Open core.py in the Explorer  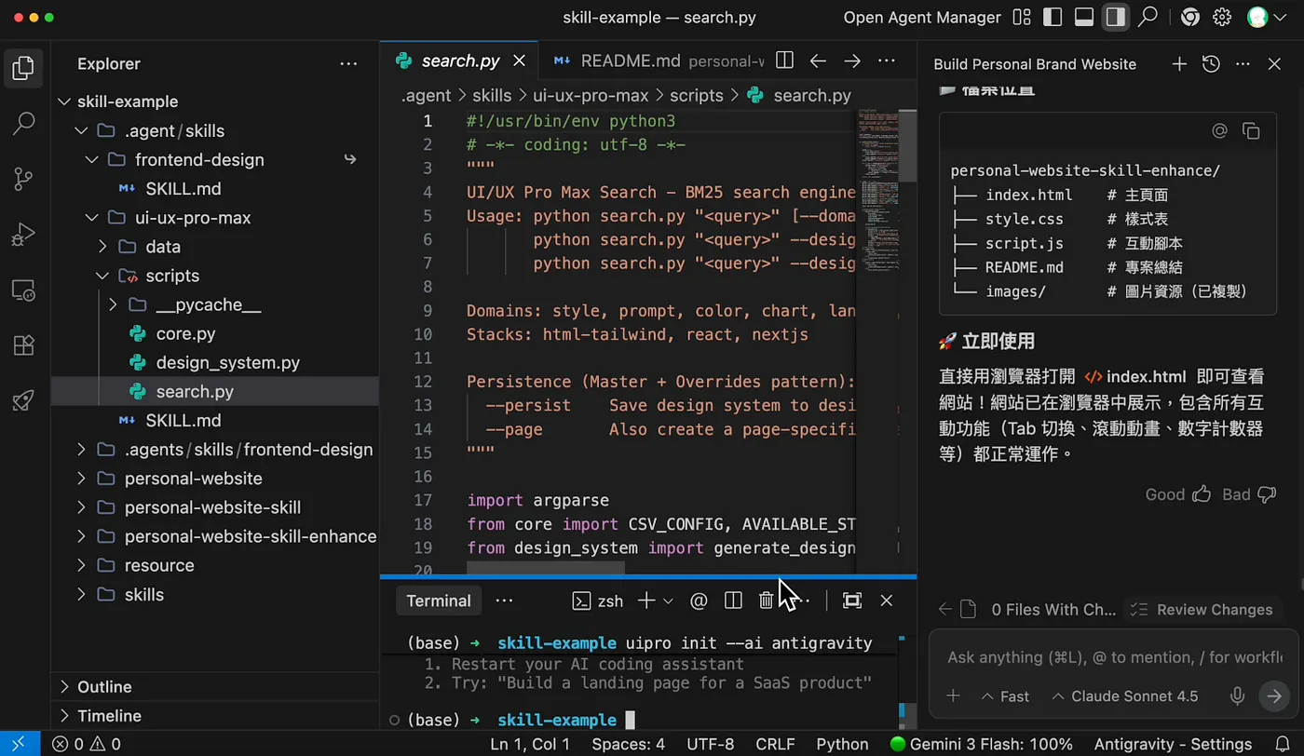tap(185, 334)
